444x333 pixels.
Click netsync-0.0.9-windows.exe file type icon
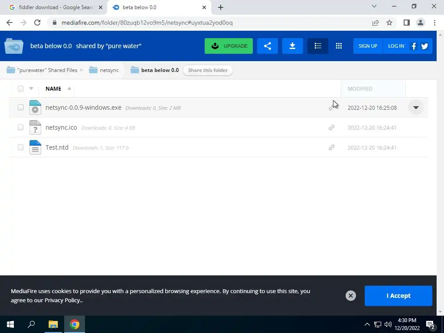tap(35, 108)
